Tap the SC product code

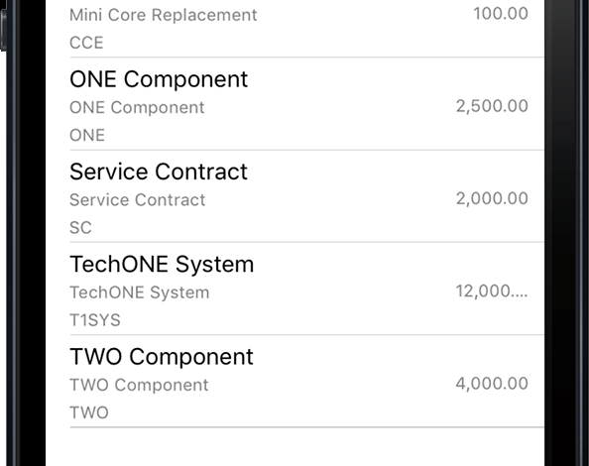(x=80, y=228)
